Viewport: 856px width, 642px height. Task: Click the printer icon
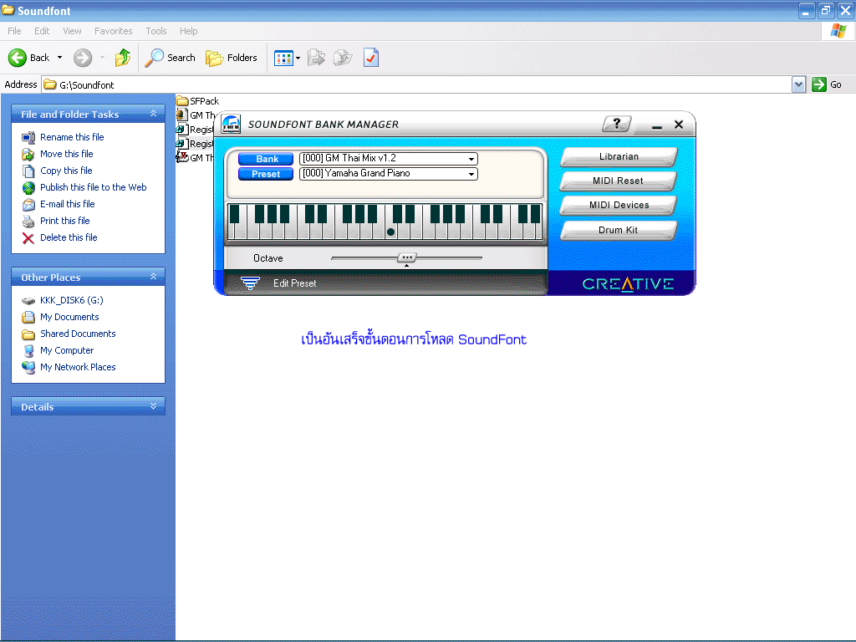pyautogui.click(x=28, y=221)
